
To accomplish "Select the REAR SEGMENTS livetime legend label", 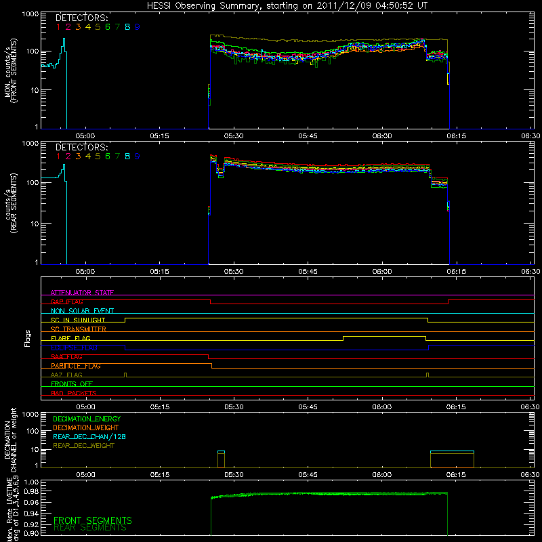I will 90,528.
